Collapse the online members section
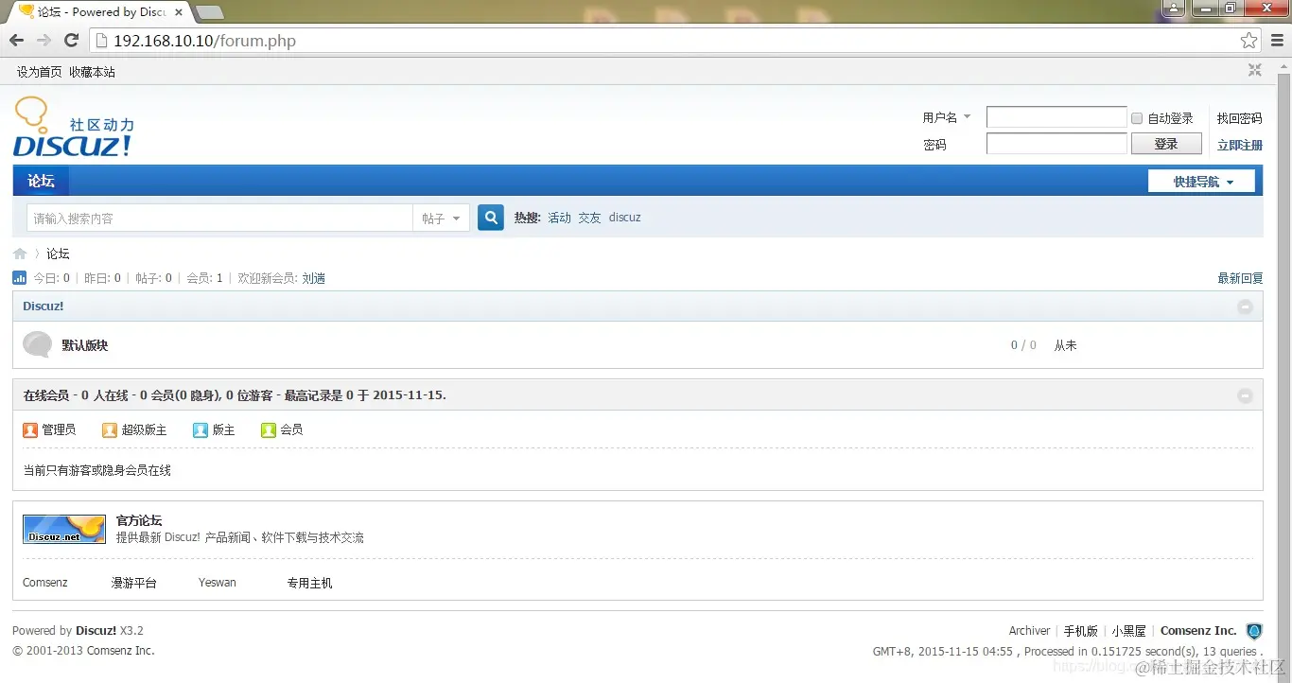 point(1245,395)
